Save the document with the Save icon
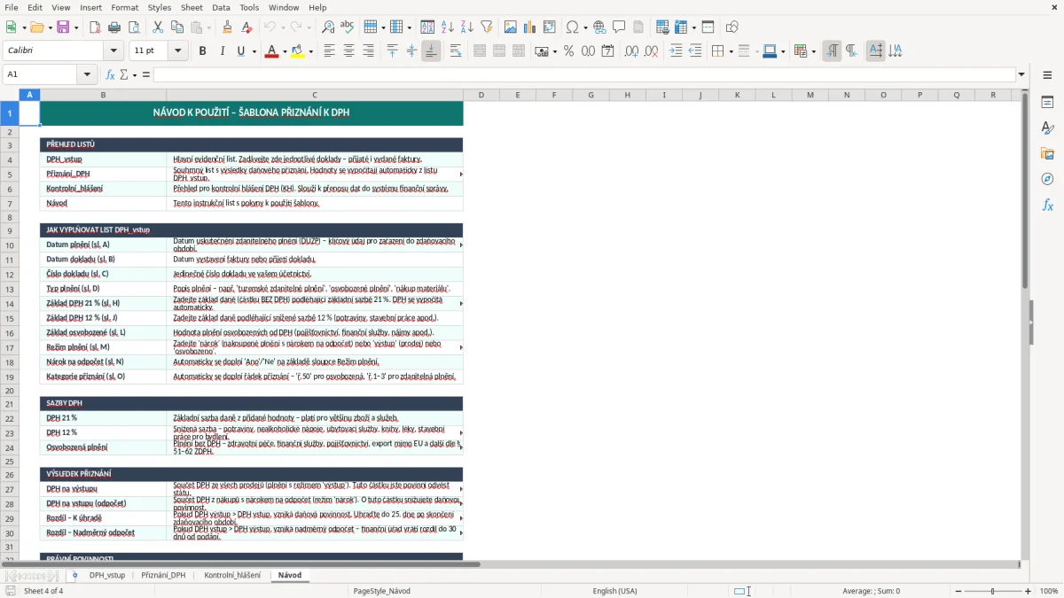Viewport: 1064px width, 598px height. (x=62, y=27)
